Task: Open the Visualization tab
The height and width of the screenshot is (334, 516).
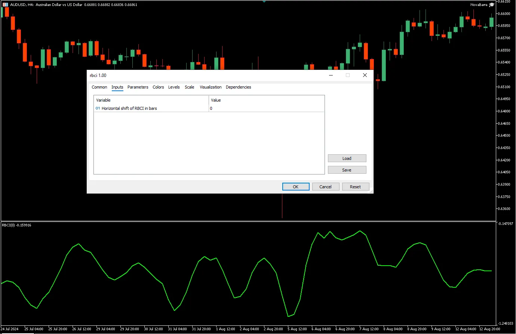Action: pyautogui.click(x=211, y=87)
